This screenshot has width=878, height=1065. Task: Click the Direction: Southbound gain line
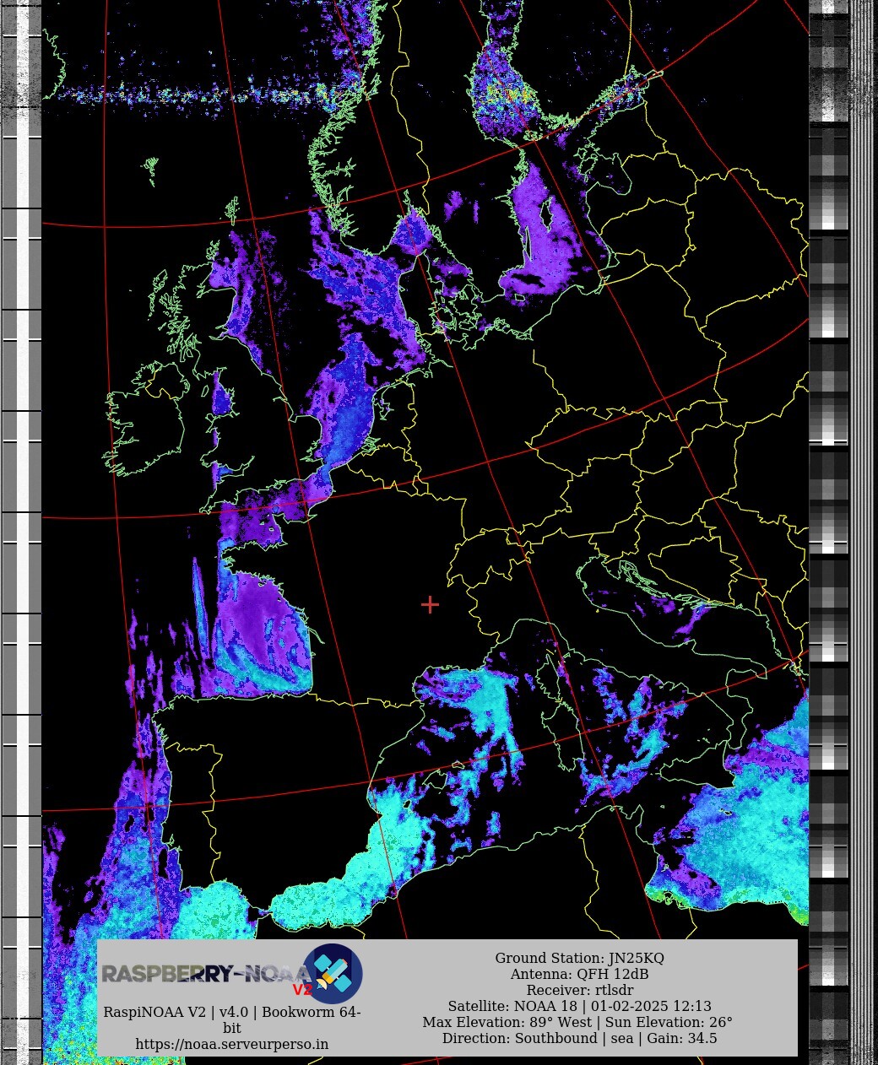pos(579,1038)
